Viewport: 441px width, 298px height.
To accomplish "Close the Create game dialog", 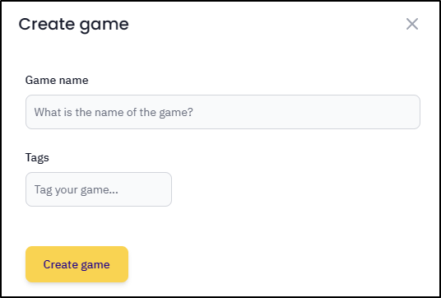I will 412,24.
